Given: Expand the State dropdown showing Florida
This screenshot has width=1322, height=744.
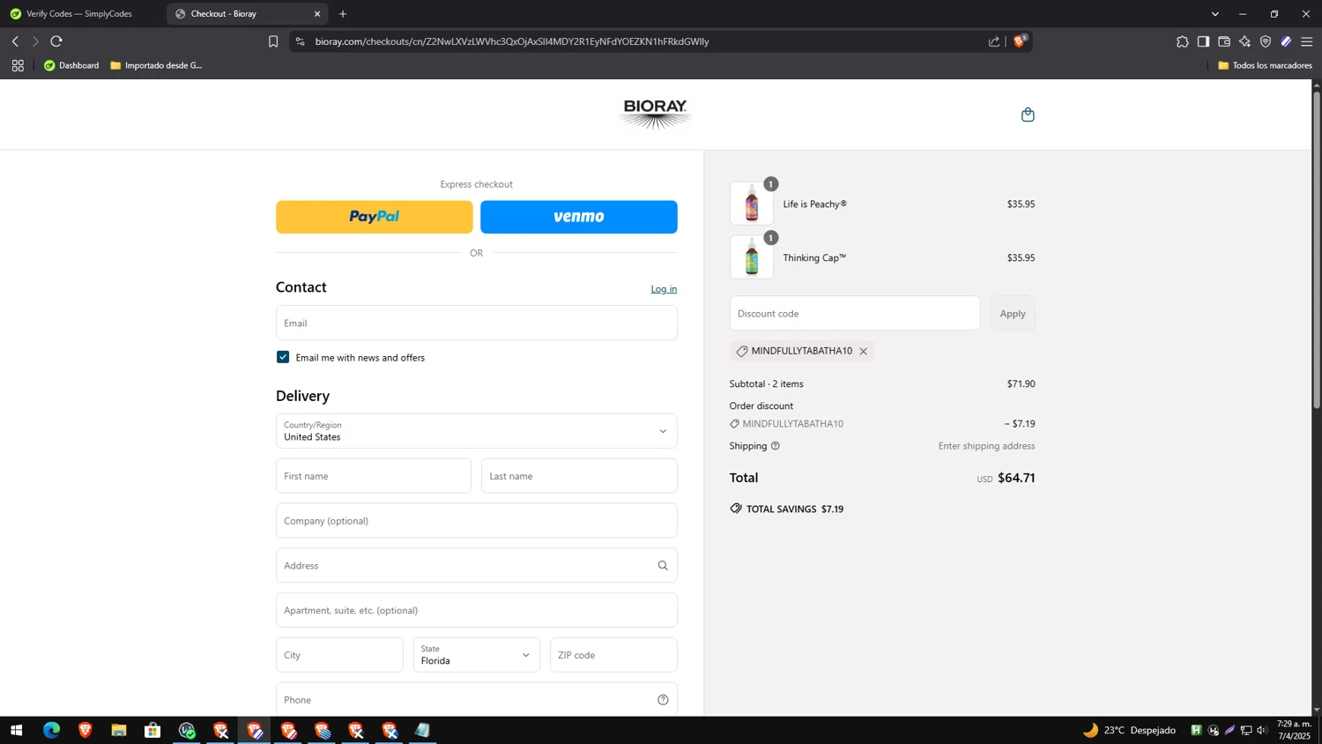Looking at the screenshot, I should 477,655.
